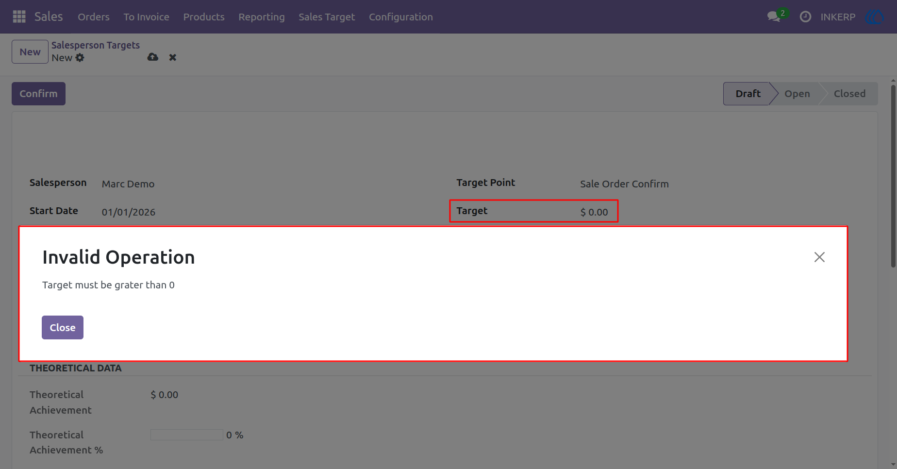
Task: Click the user avatar logo icon
Action: [x=874, y=17]
